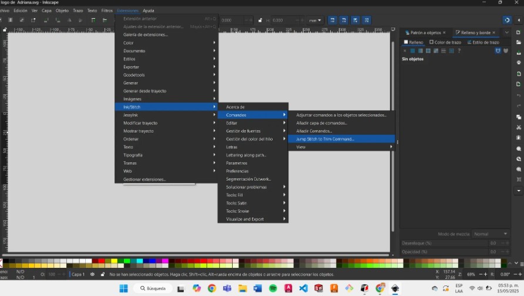Click the Cut scissors icon in the command bar
The width and height of the screenshot is (524, 296).
pos(518,127)
